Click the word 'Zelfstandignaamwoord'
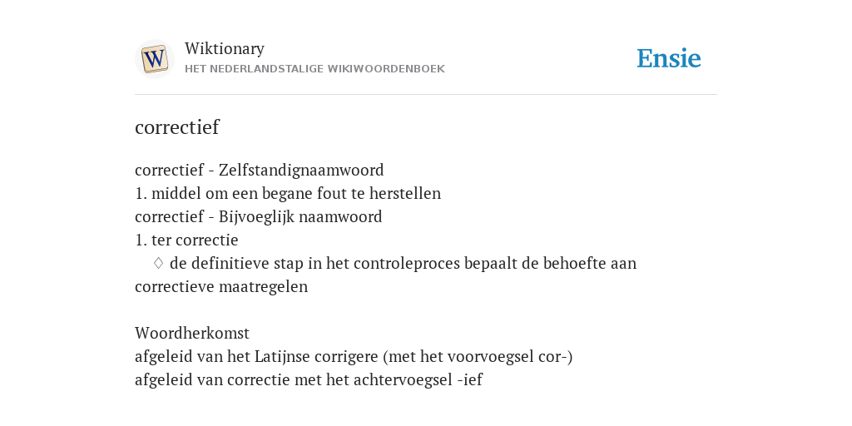852x426 pixels. pos(301,170)
